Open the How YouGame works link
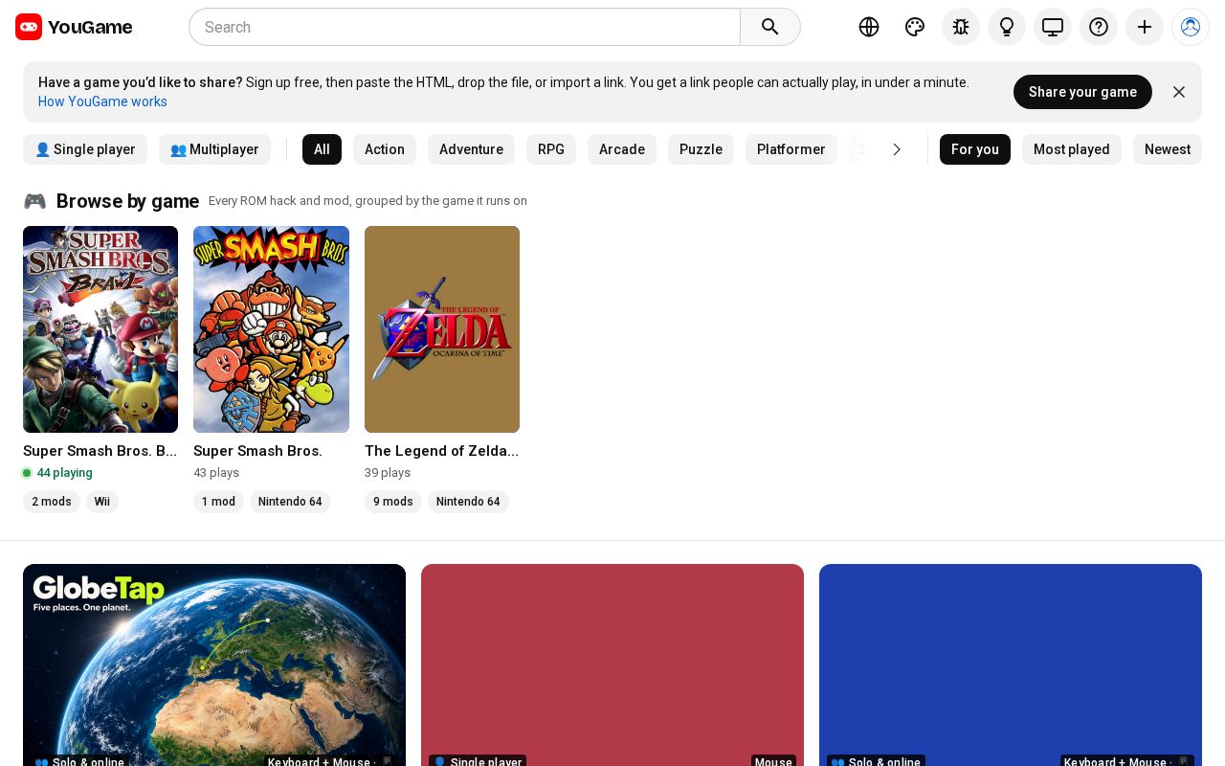Viewport: 1225px width, 766px height. coord(102,101)
